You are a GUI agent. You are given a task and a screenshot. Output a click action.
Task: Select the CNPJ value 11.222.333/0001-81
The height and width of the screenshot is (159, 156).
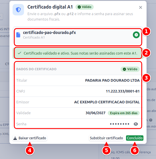click(123, 91)
